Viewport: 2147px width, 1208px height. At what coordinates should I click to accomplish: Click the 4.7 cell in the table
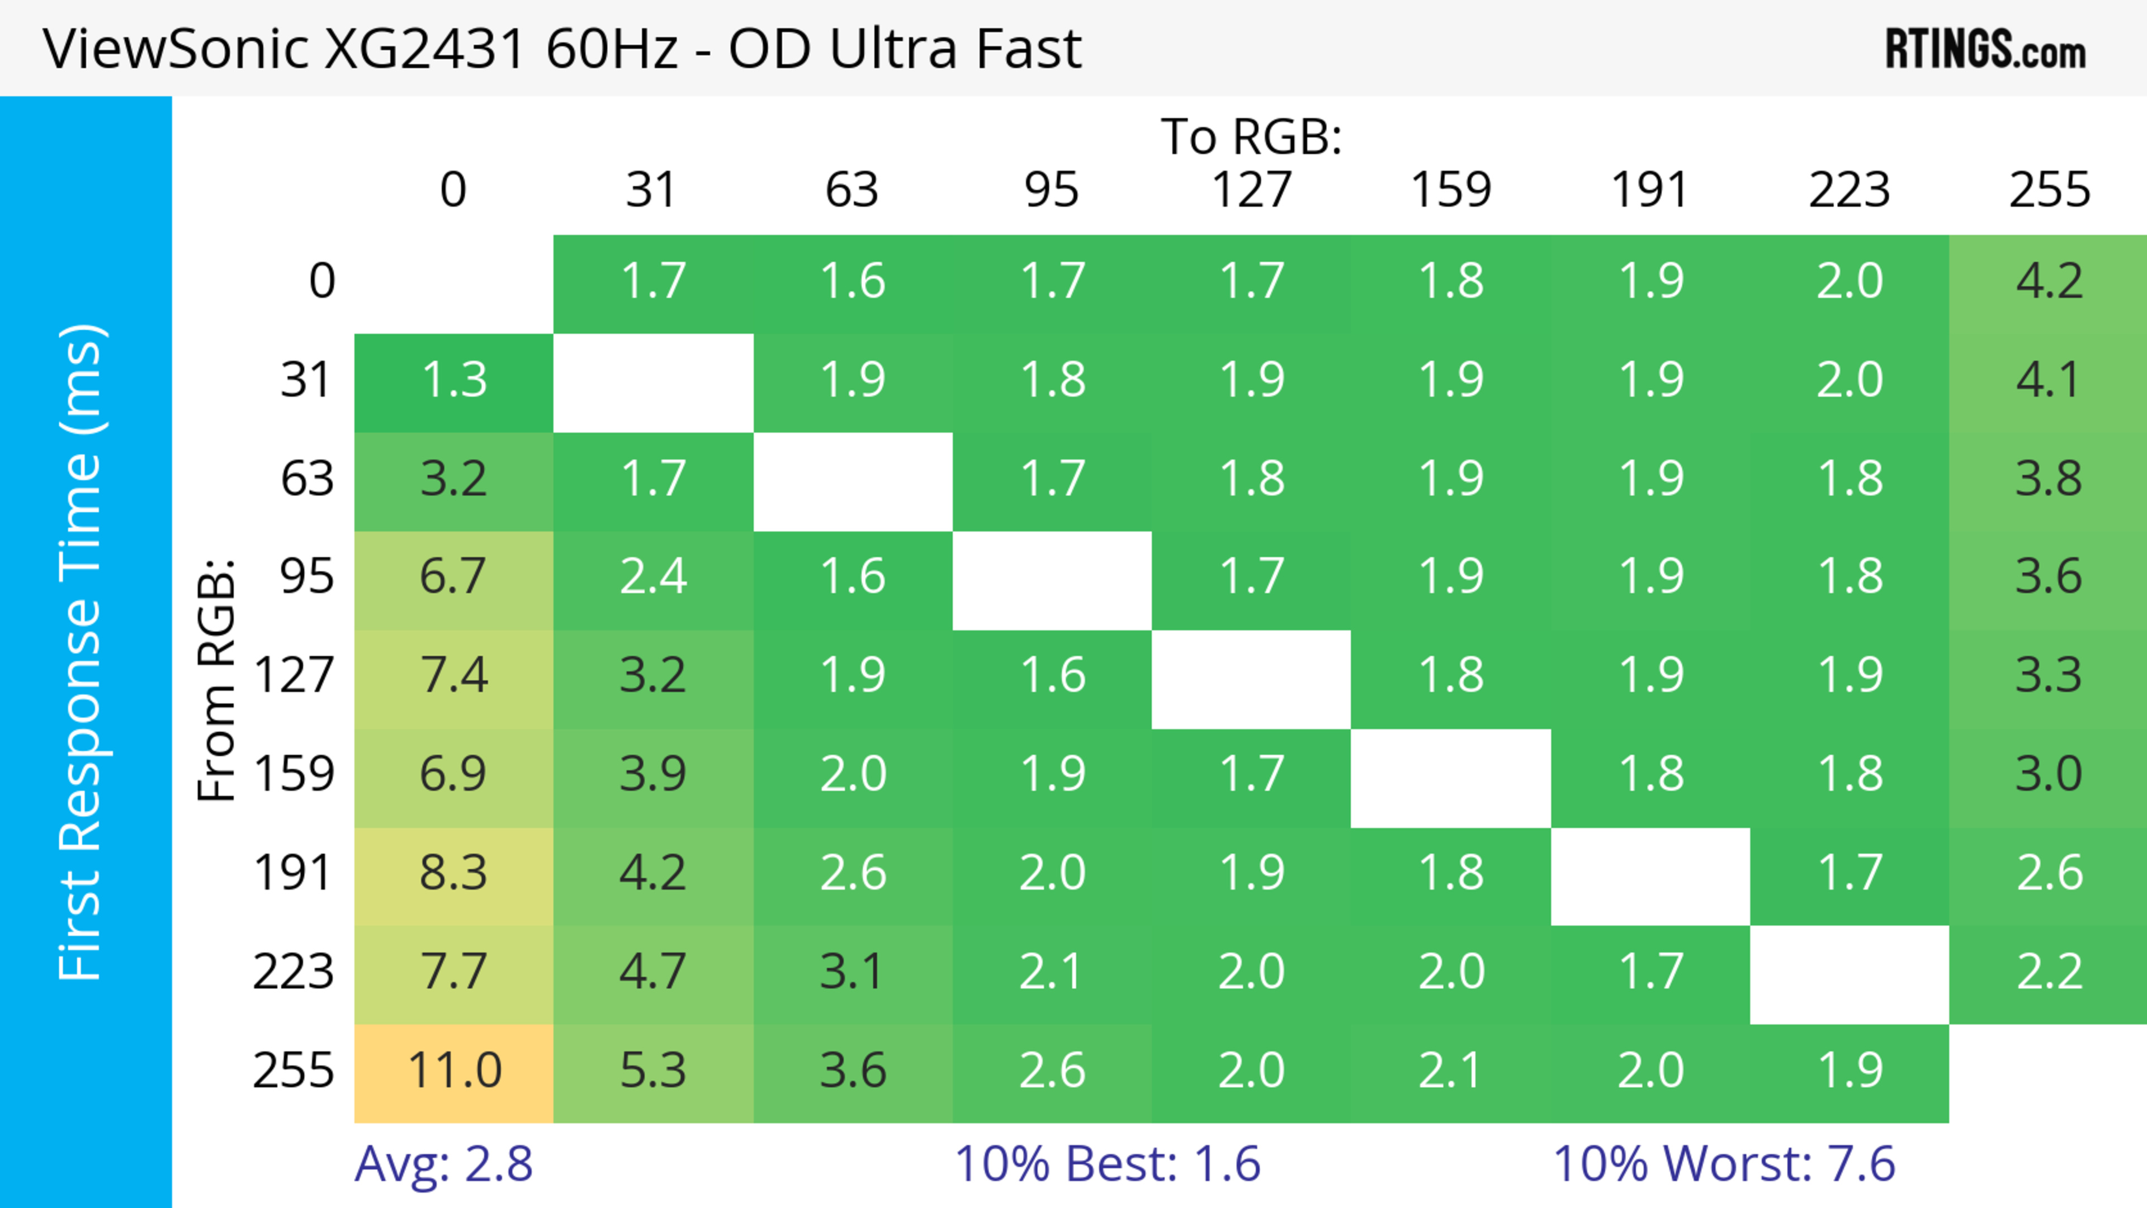click(x=652, y=973)
